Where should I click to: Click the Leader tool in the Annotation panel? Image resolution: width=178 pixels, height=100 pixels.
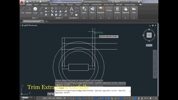76,11
